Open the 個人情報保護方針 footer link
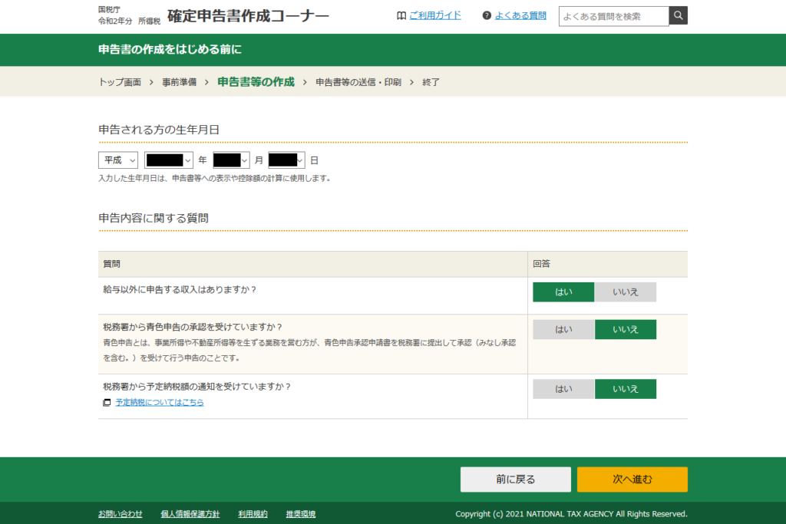The height and width of the screenshot is (524, 786). tap(190, 514)
